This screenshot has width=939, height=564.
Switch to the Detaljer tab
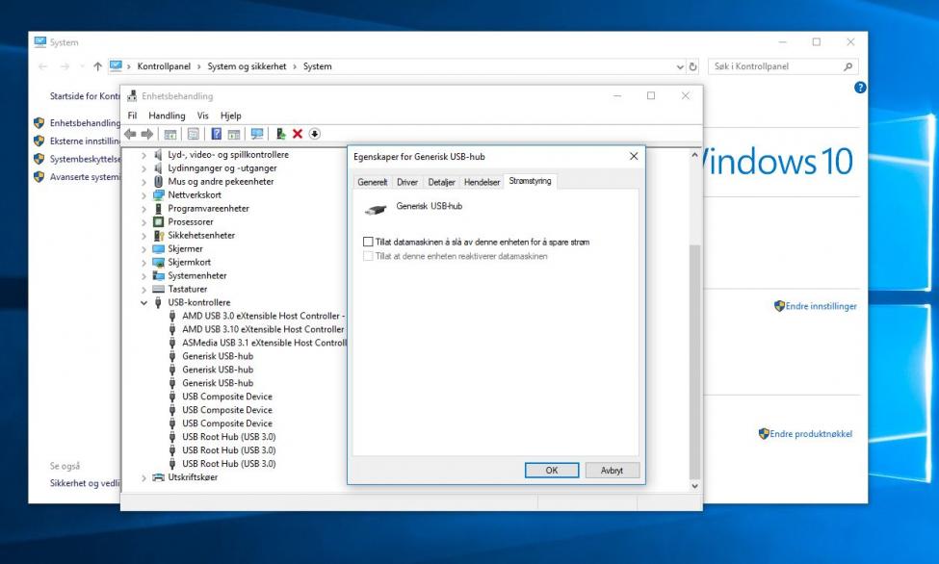[x=441, y=182]
